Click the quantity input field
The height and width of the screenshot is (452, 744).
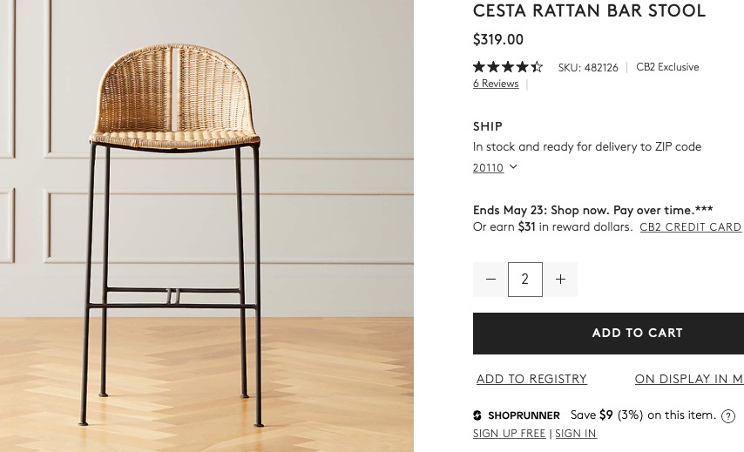coord(525,280)
